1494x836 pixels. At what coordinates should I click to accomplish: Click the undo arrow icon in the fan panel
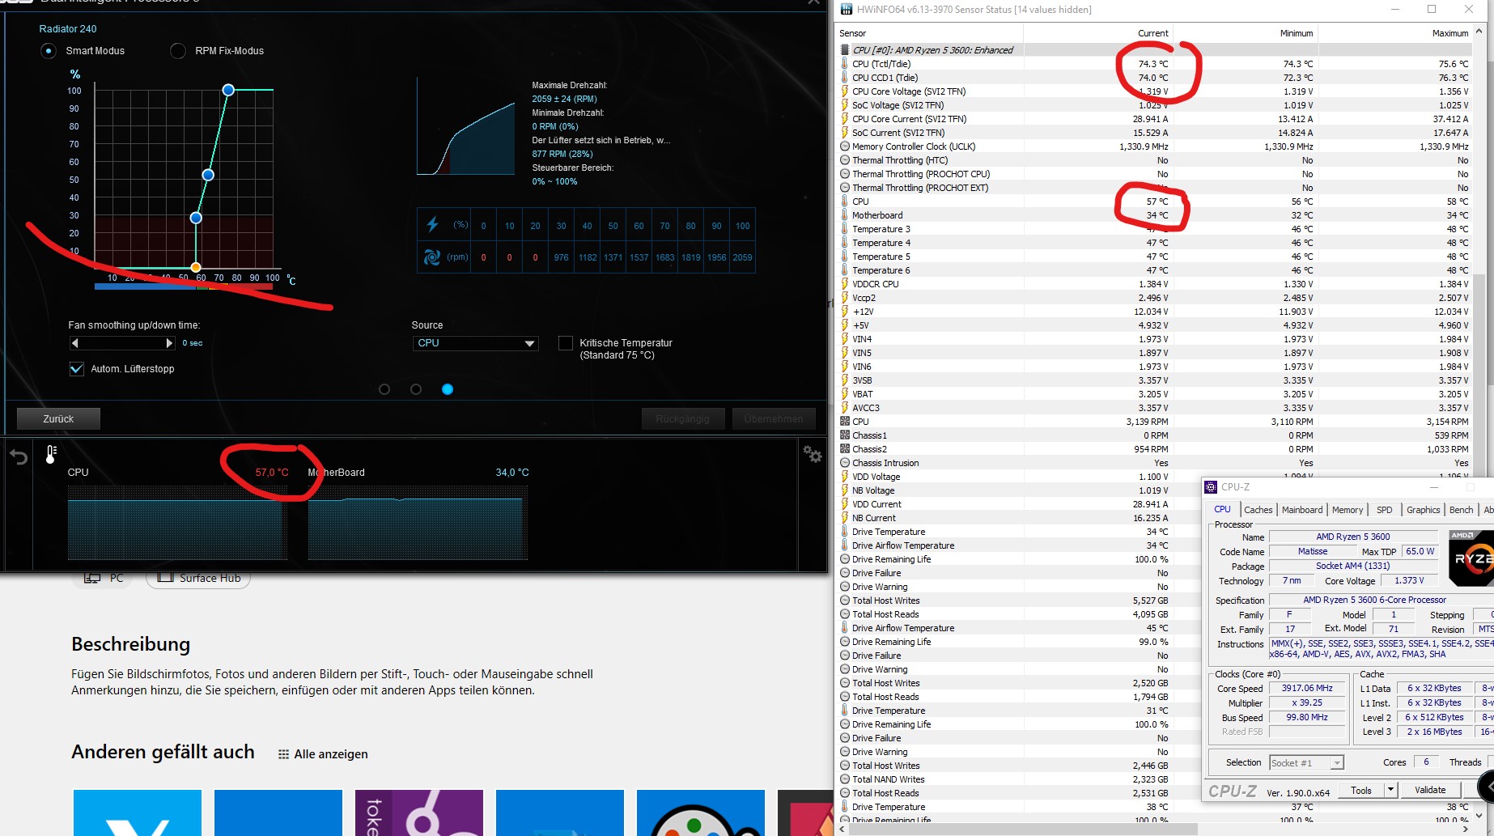coord(19,457)
